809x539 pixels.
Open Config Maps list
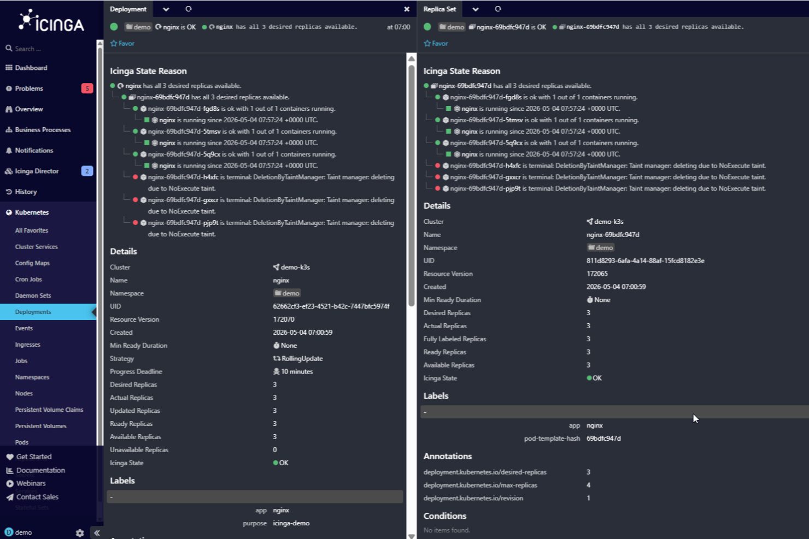tap(32, 263)
